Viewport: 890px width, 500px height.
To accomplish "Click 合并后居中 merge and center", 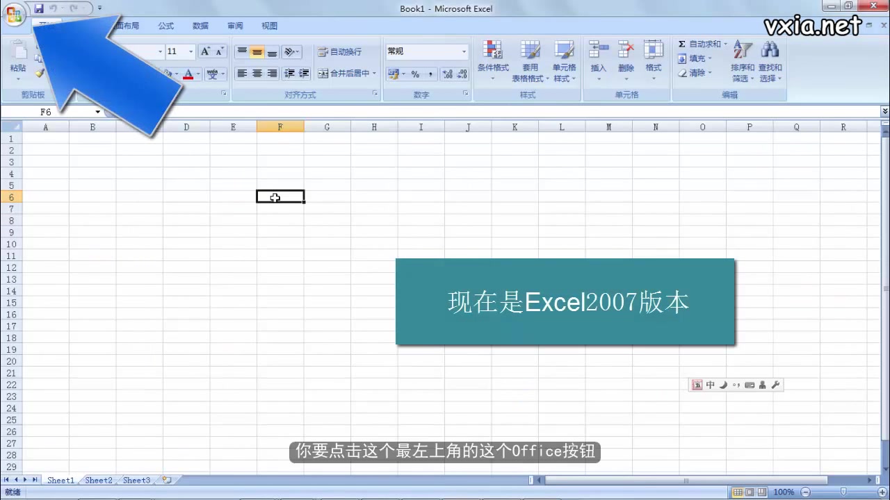I will point(343,73).
